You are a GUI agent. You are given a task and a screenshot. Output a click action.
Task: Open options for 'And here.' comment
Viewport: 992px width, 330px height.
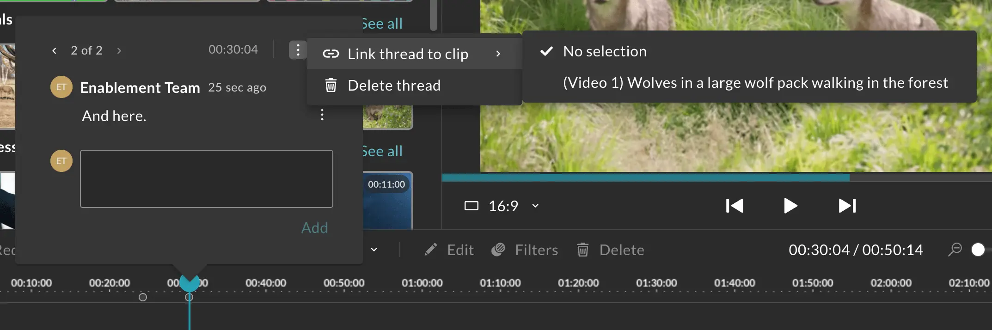coord(322,115)
